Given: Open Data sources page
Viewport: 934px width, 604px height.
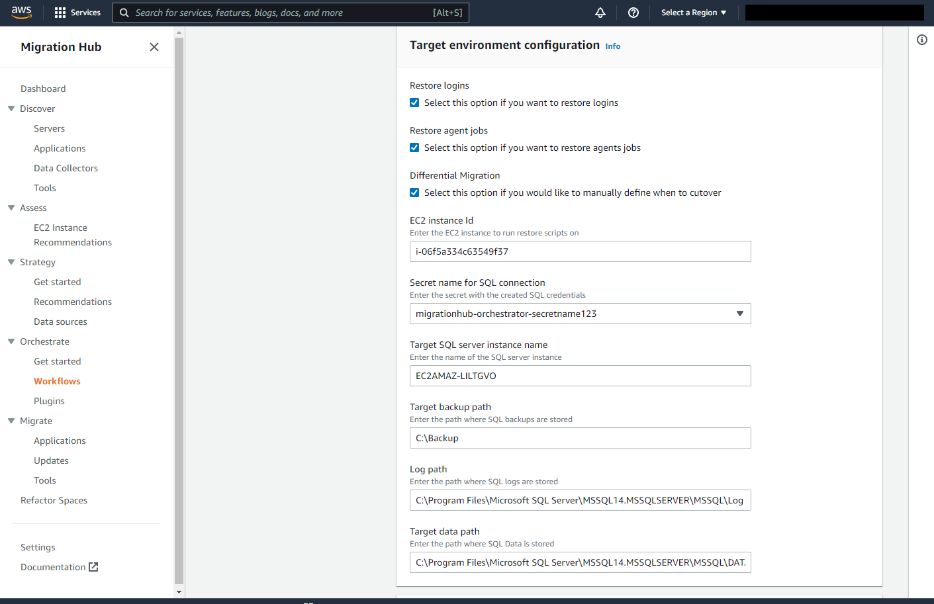Looking at the screenshot, I should 61,322.
